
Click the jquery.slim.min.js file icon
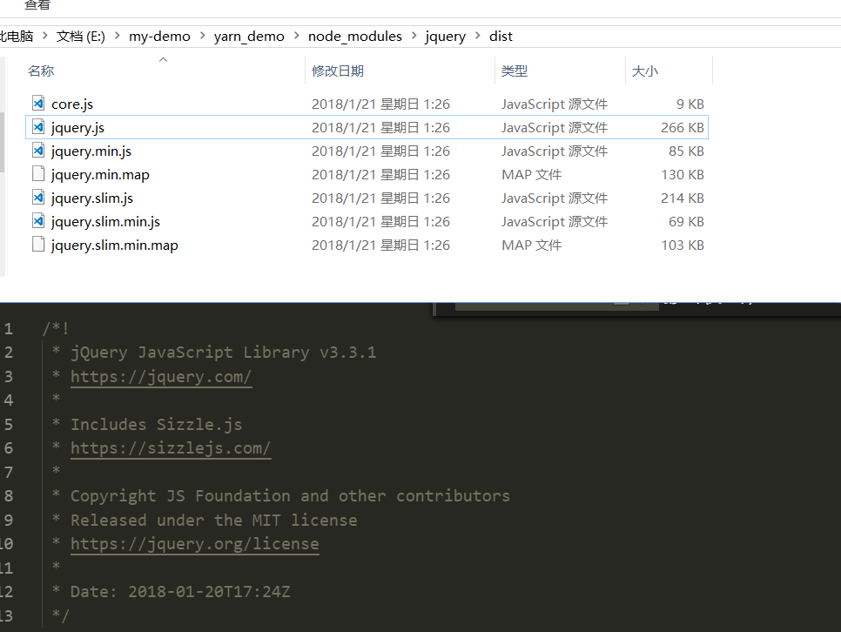pos(37,221)
